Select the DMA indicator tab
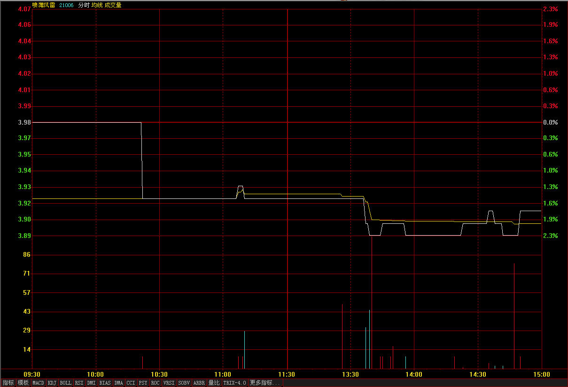 (x=119, y=383)
